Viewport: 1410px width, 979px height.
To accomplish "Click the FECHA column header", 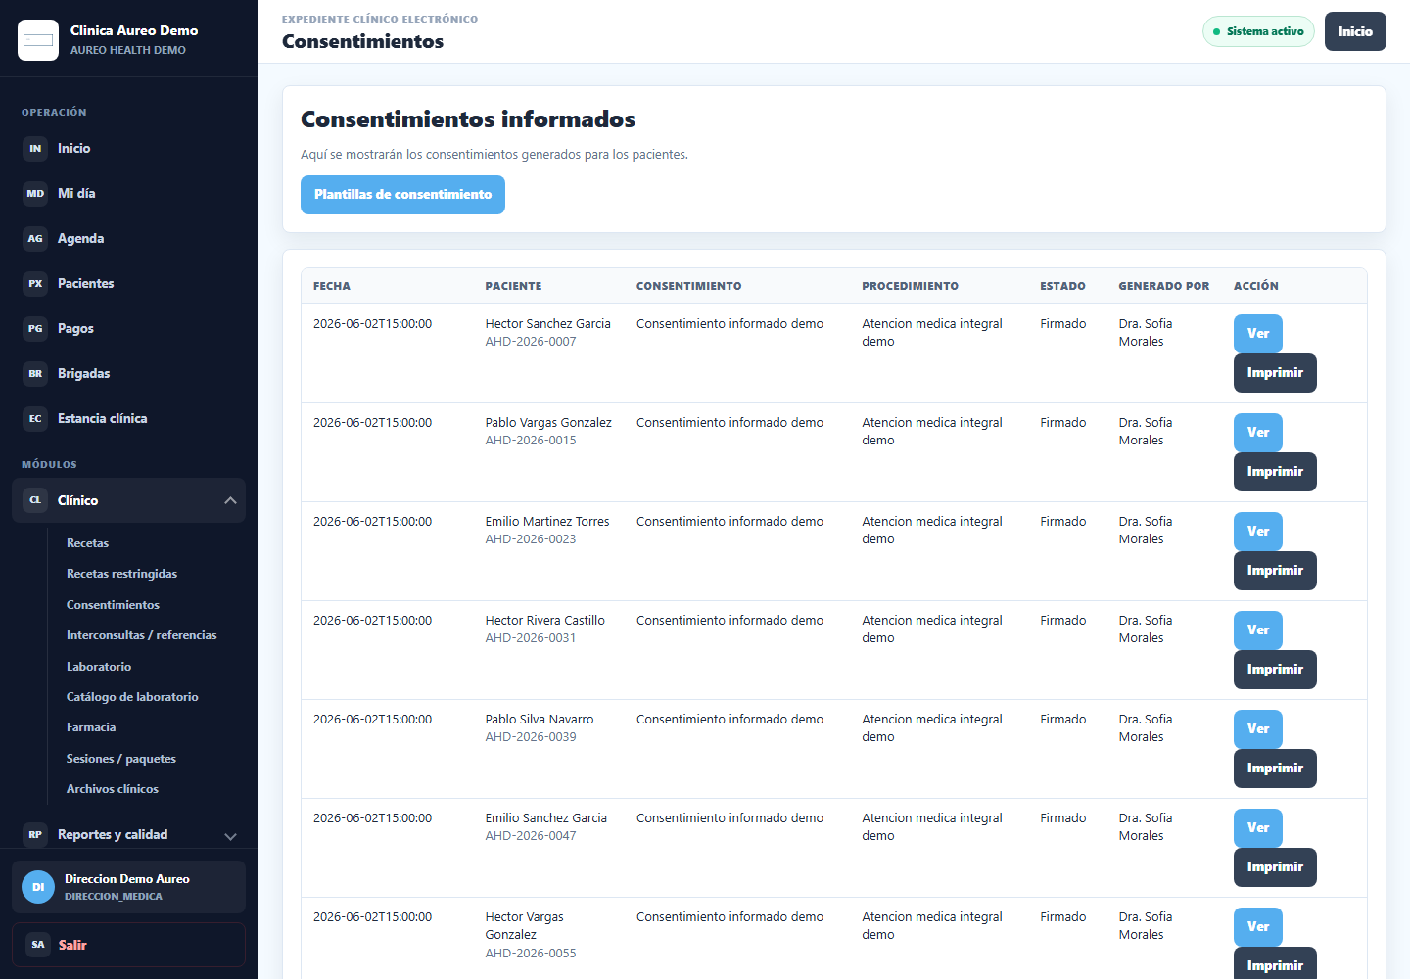I will 332,286.
